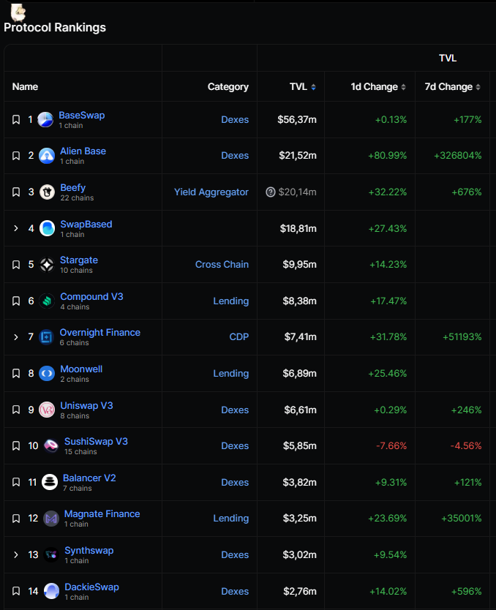This screenshot has width=496, height=610.
Task: Bookmark Uniswap V3 protocol
Action: pos(16,410)
